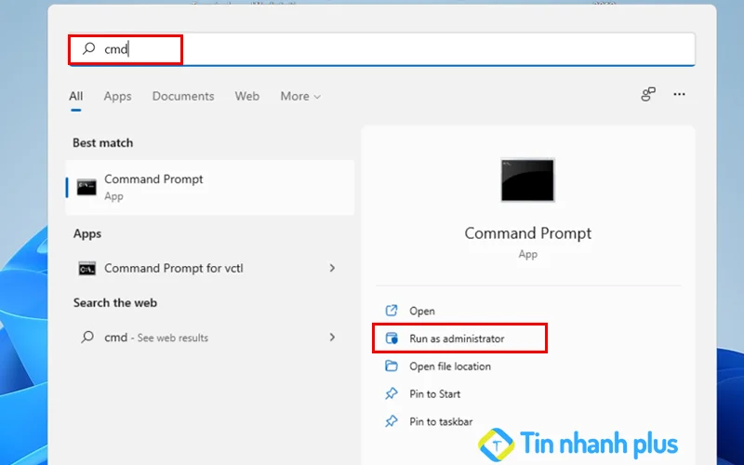Click the Command Prompt icon in Best match
This screenshot has height=465, width=744.
86,187
